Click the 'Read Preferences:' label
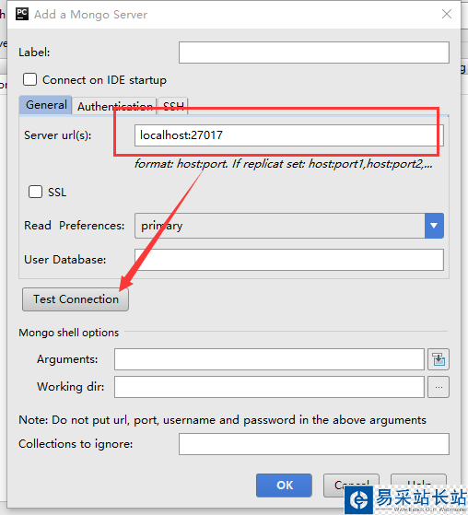The image size is (468, 515). coord(75,226)
